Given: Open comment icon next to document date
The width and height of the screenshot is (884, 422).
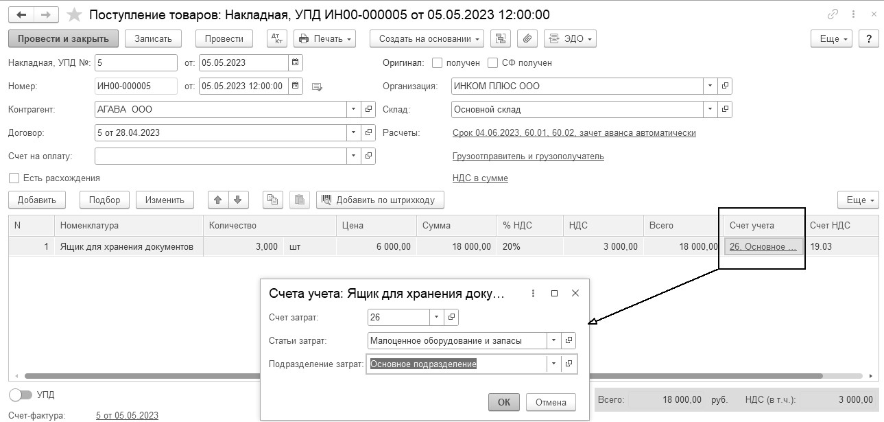Looking at the screenshot, I should pos(316,86).
